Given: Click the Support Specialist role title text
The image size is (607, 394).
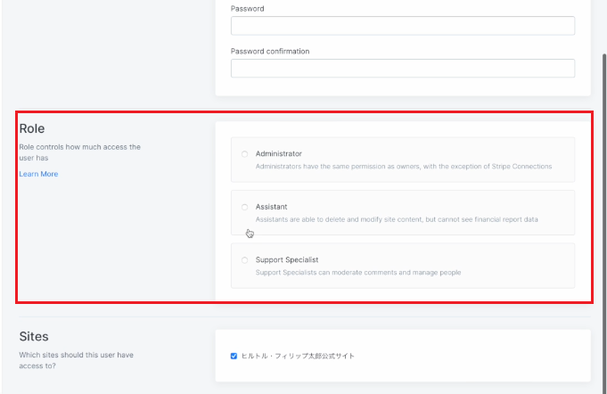Looking at the screenshot, I should (287, 259).
